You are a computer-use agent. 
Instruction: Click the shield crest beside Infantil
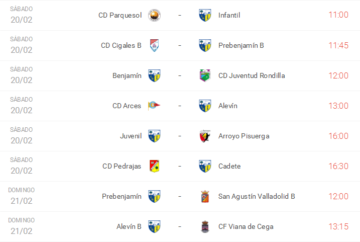click(205, 15)
